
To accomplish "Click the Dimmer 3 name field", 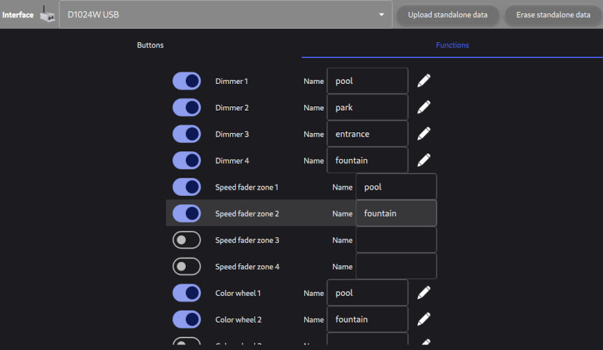I will [367, 134].
